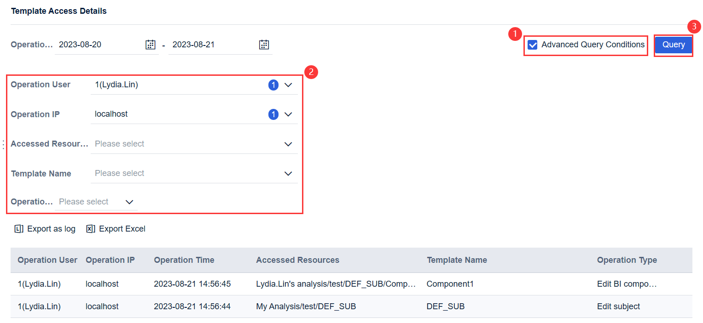Open the Template Name dropdown
703x323 pixels.
click(x=288, y=173)
